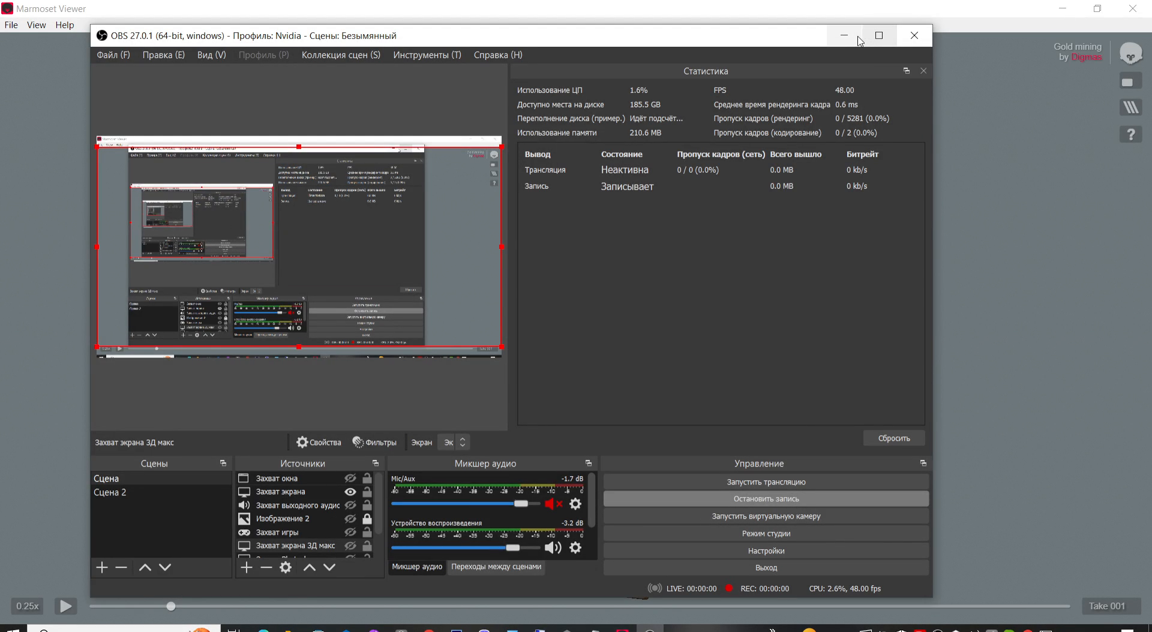Move source down in Источники panel

(329, 567)
